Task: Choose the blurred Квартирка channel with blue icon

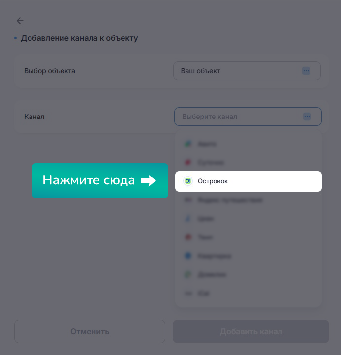Action: pyautogui.click(x=248, y=256)
